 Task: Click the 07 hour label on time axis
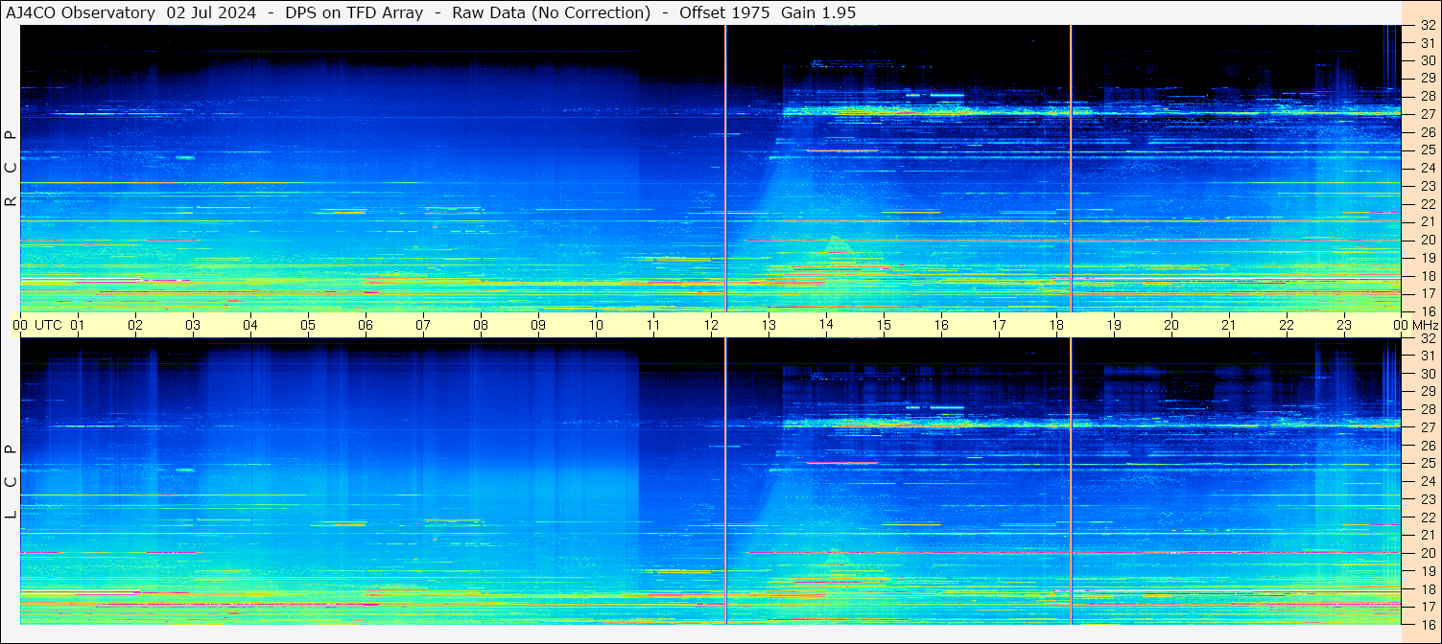(423, 326)
